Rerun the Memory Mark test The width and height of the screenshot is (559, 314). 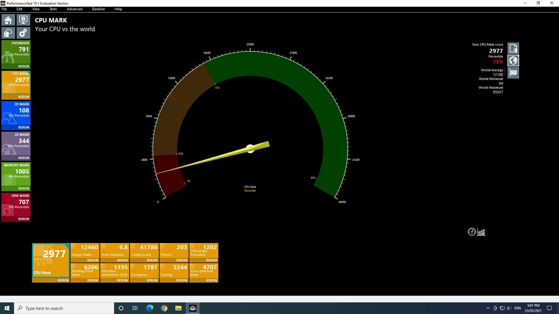tap(24, 188)
